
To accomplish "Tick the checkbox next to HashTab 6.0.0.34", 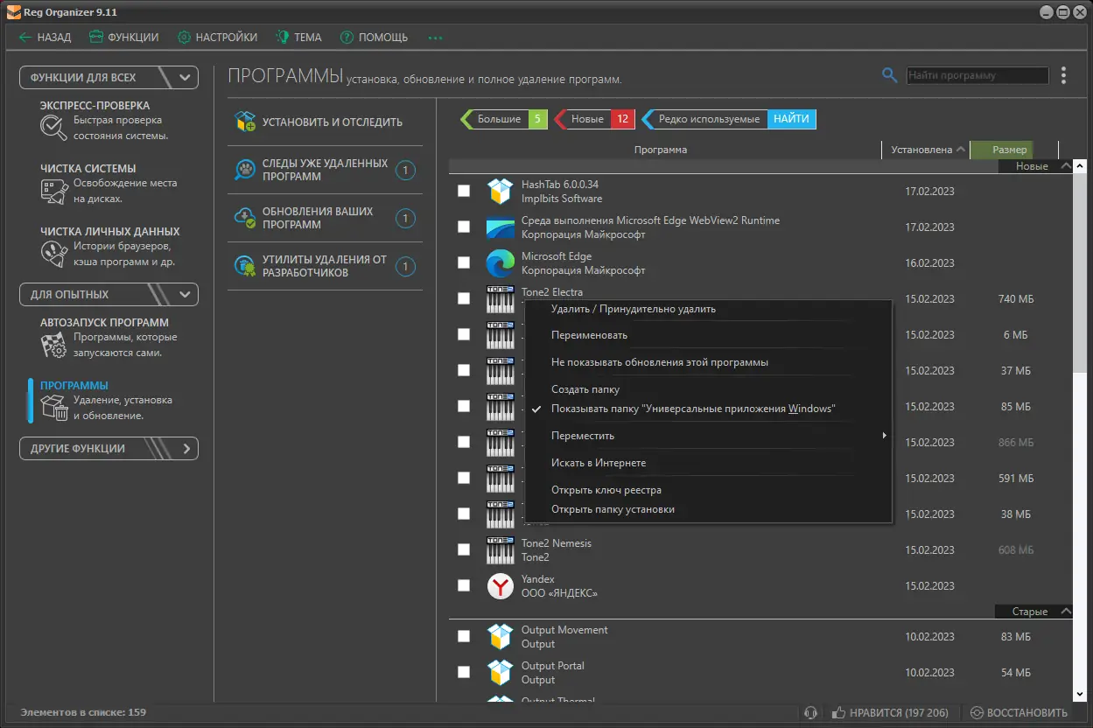I will (464, 191).
